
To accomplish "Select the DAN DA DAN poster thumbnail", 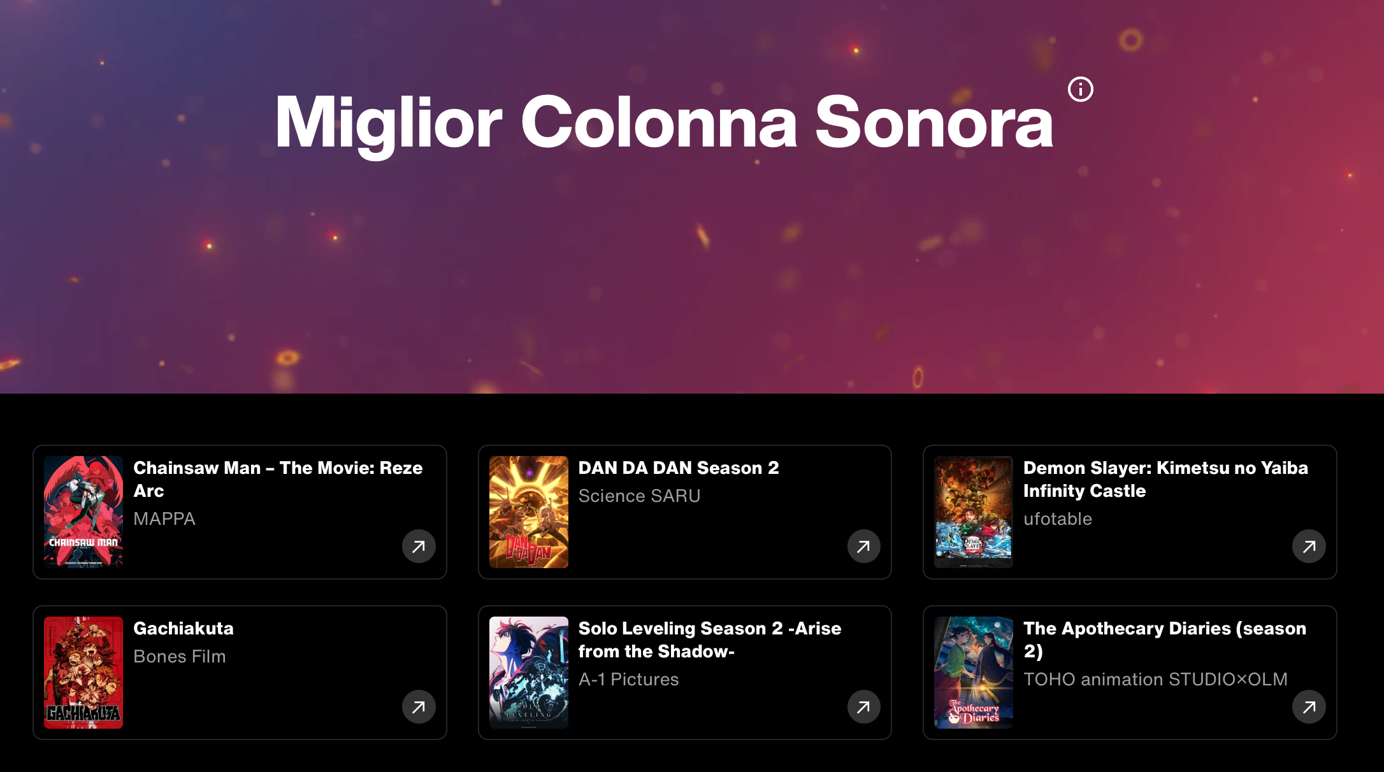I will pos(528,511).
